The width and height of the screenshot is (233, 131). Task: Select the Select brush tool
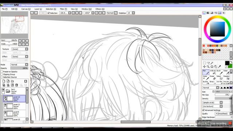click(x=220, y=78)
